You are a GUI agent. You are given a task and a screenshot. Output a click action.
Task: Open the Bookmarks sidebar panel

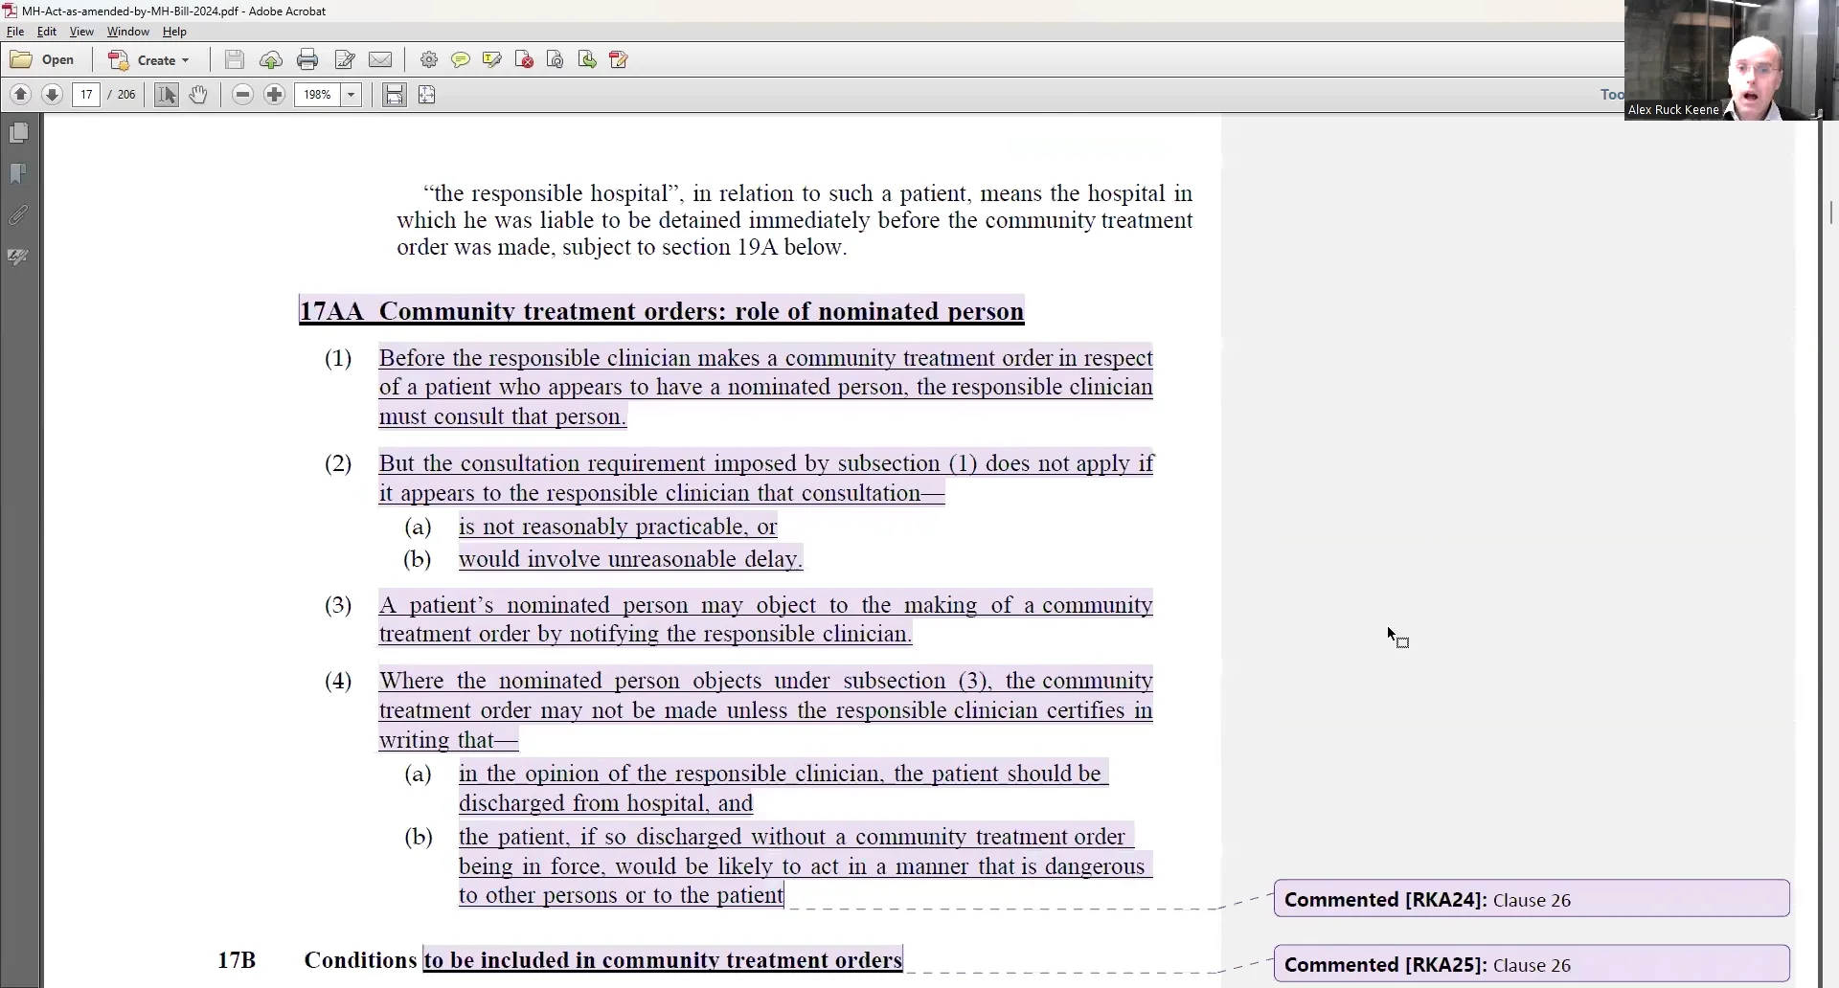point(18,174)
